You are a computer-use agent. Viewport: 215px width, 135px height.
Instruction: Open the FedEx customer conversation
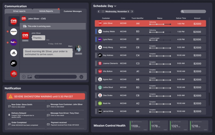coord(14,42)
